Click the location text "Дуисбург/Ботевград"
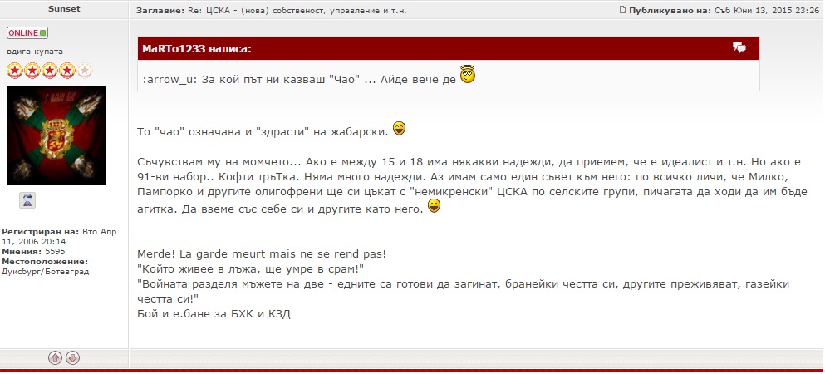The width and height of the screenshot is (825, 374). [x=45, y=272]
